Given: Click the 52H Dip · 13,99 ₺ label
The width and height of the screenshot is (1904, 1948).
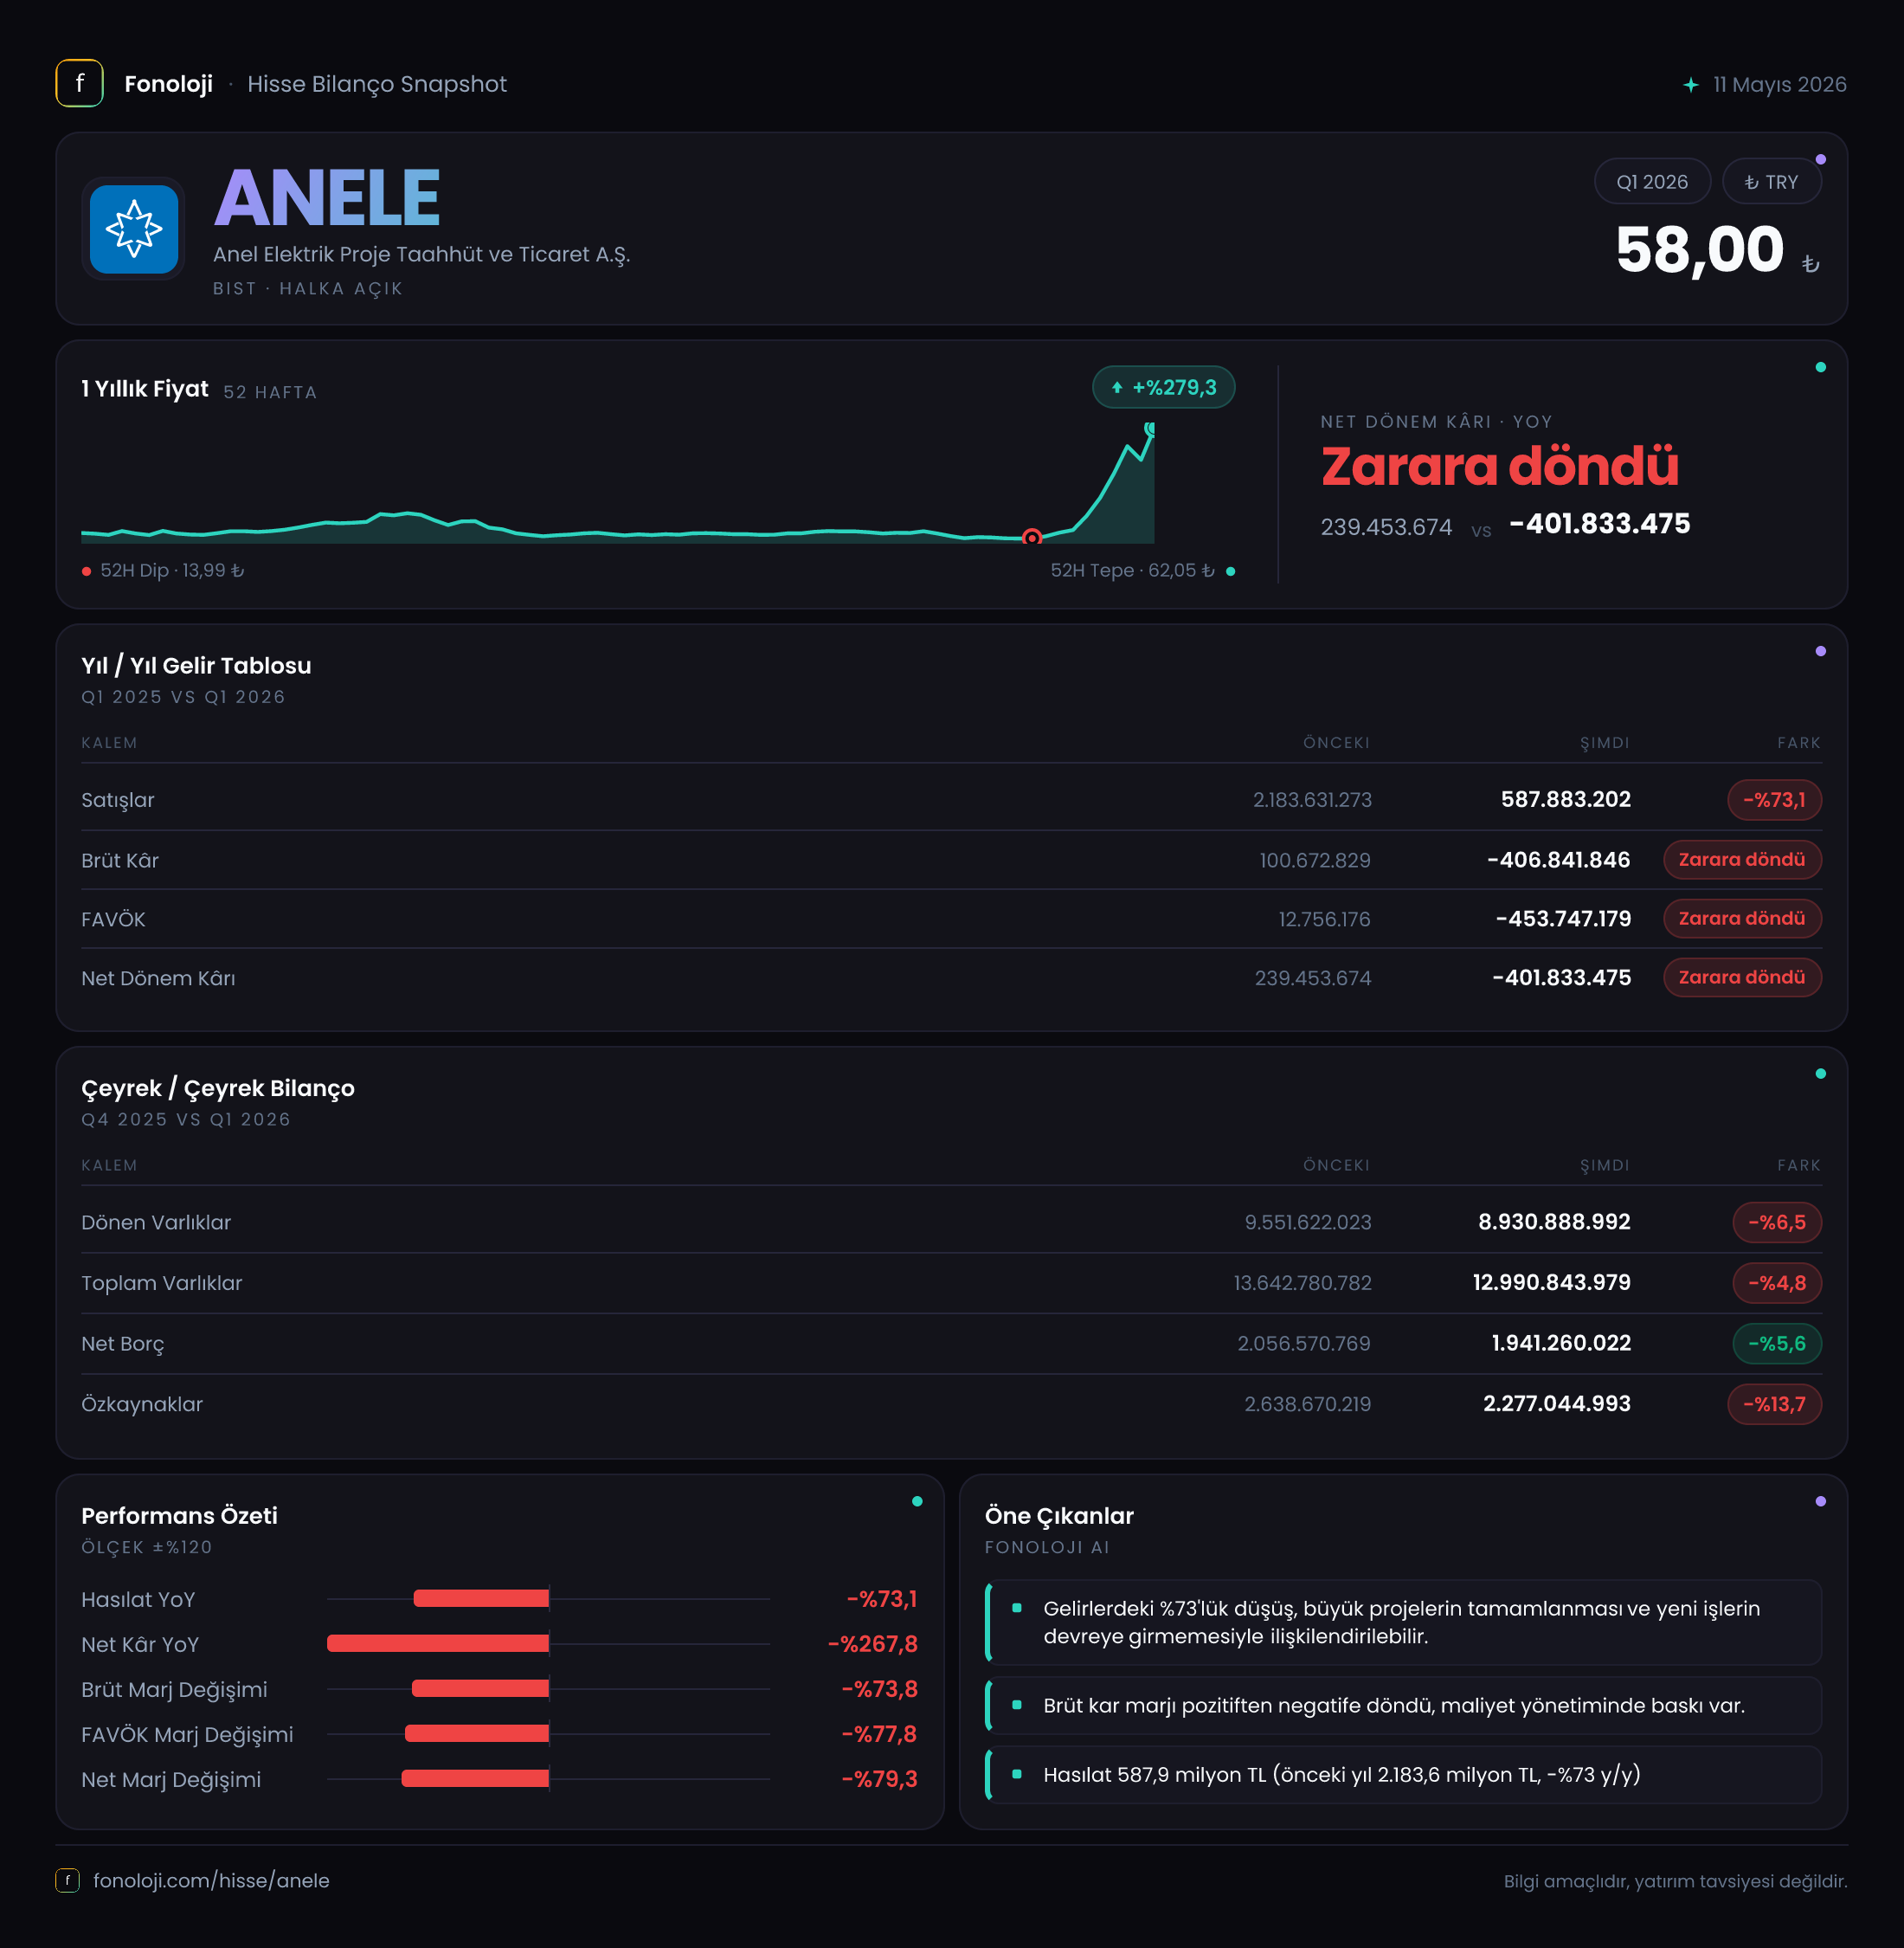Looking at the screenshot, I should [x=172, y=571].
